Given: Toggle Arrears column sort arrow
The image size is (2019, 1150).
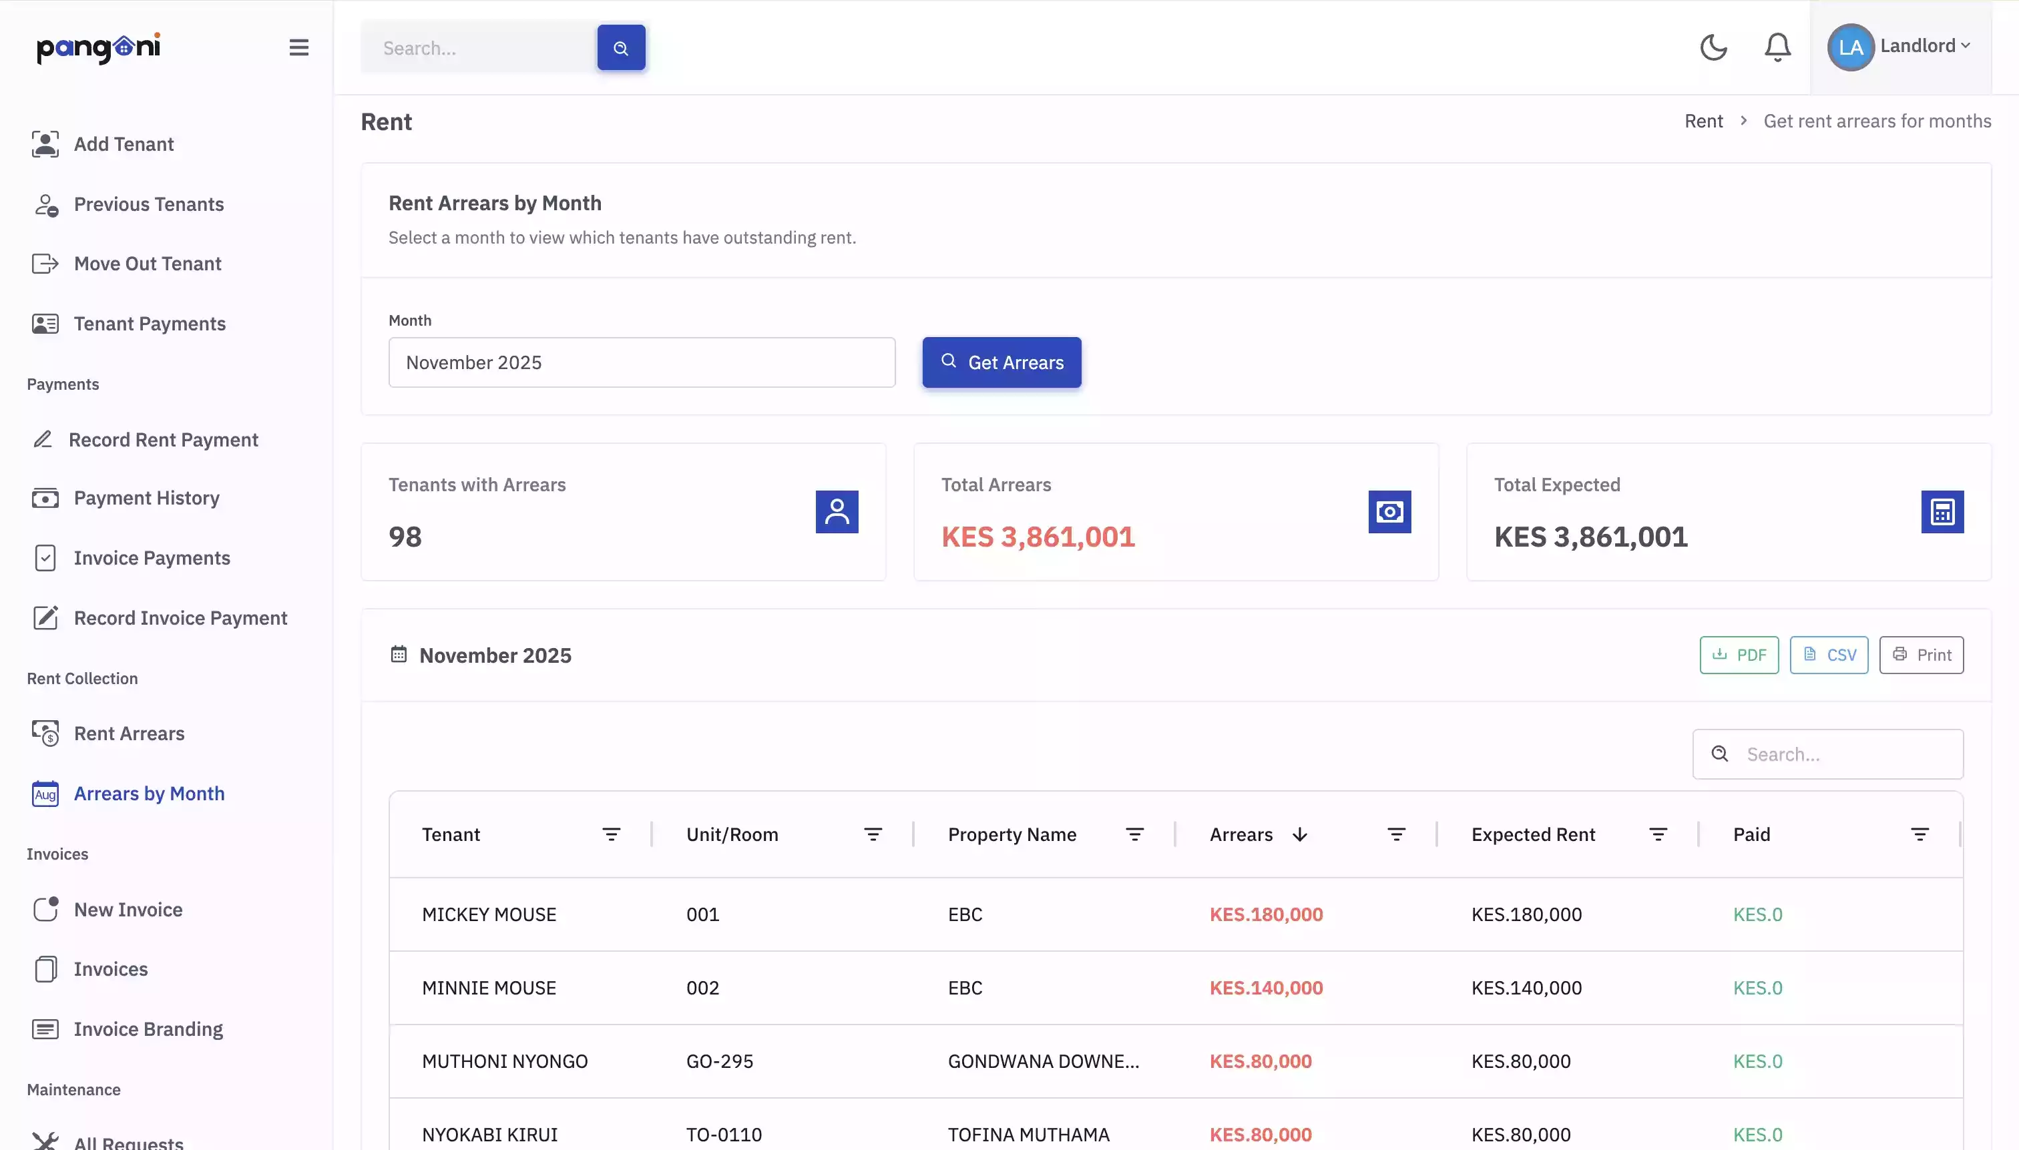Looking at the screenshot, I should point(1300,835).
